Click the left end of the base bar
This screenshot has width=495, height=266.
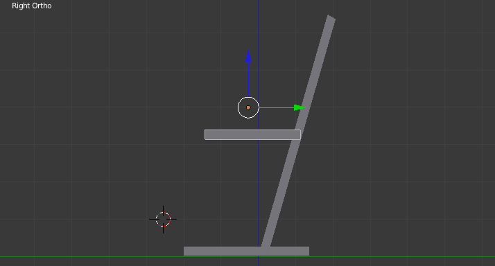(186, 251)
